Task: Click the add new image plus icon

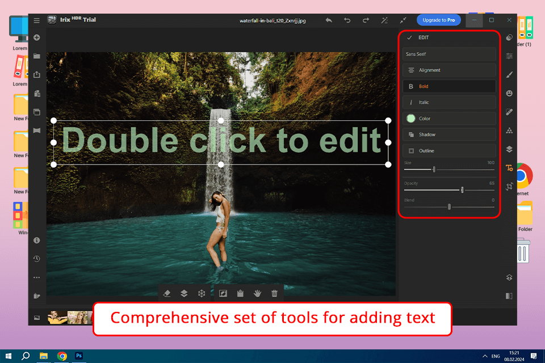Action: (36, 37)
